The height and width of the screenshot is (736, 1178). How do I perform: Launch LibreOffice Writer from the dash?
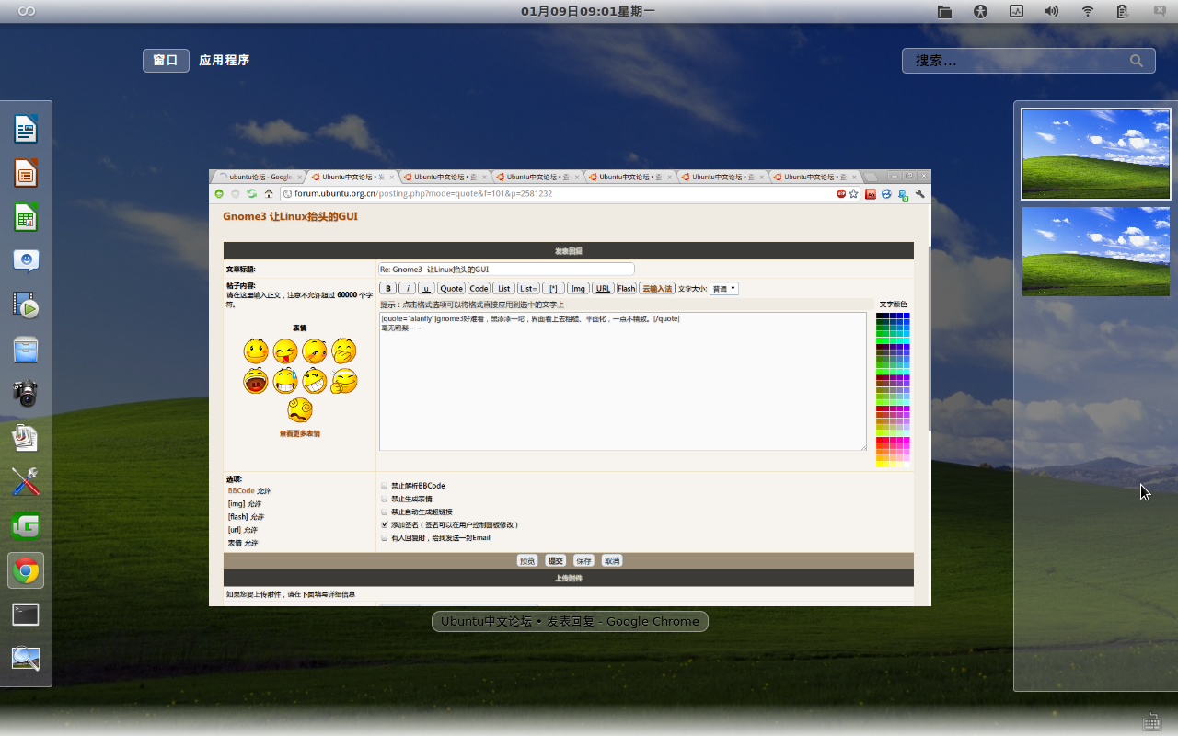[x=26, y=129]
